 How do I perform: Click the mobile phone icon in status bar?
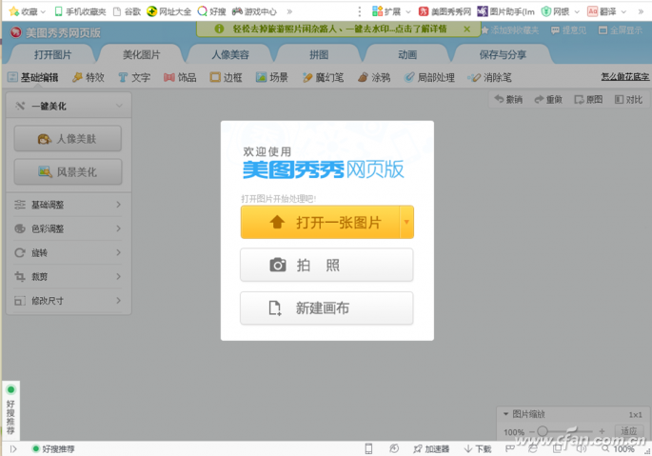coord(368,448)
